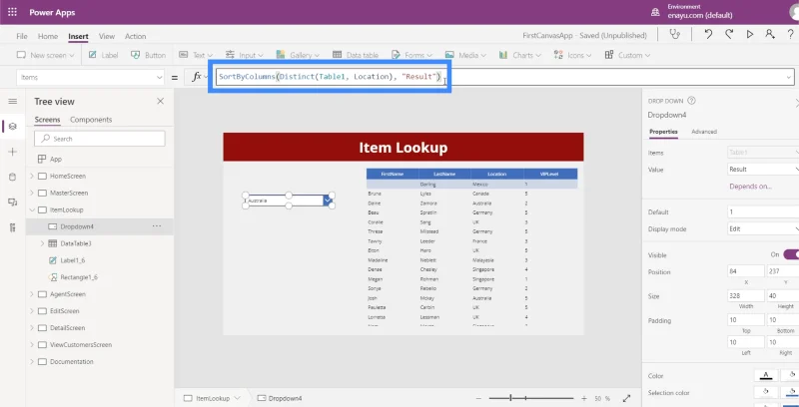Click fit to window expand icon
The height and width of the screenshot is (407, 799).
click(627, 398)
